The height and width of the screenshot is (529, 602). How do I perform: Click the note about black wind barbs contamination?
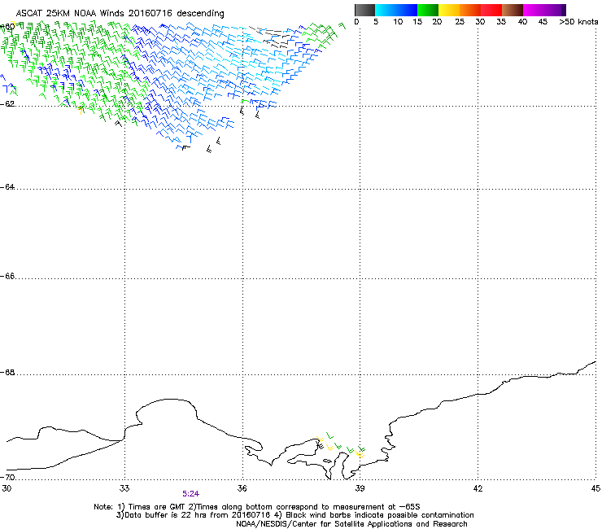pyautogui.click(x=374, y=515)
